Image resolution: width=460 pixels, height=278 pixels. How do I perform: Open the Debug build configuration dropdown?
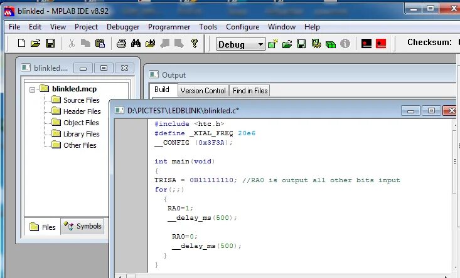coord(240,44)
